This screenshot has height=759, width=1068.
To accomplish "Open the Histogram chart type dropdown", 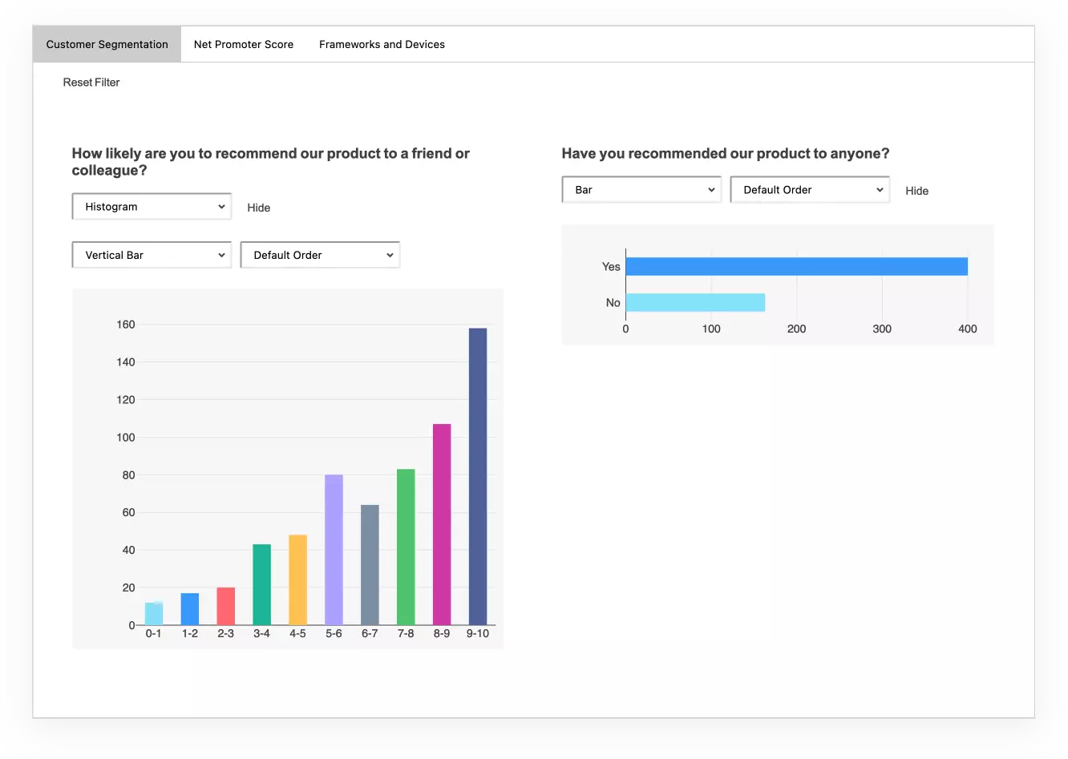I will click(151, 206).
